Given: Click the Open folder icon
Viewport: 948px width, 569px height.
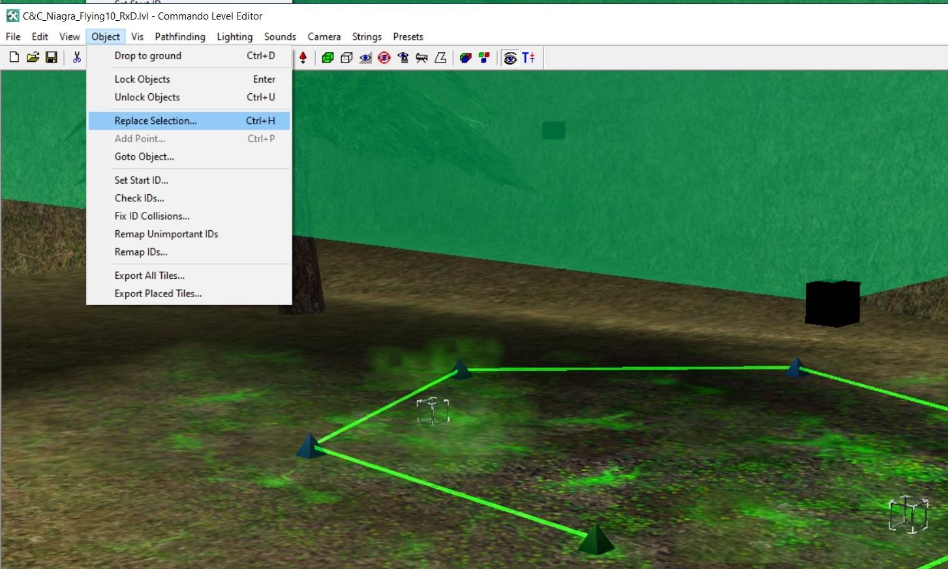Looking at the screenshot, I should click(33, 58).
